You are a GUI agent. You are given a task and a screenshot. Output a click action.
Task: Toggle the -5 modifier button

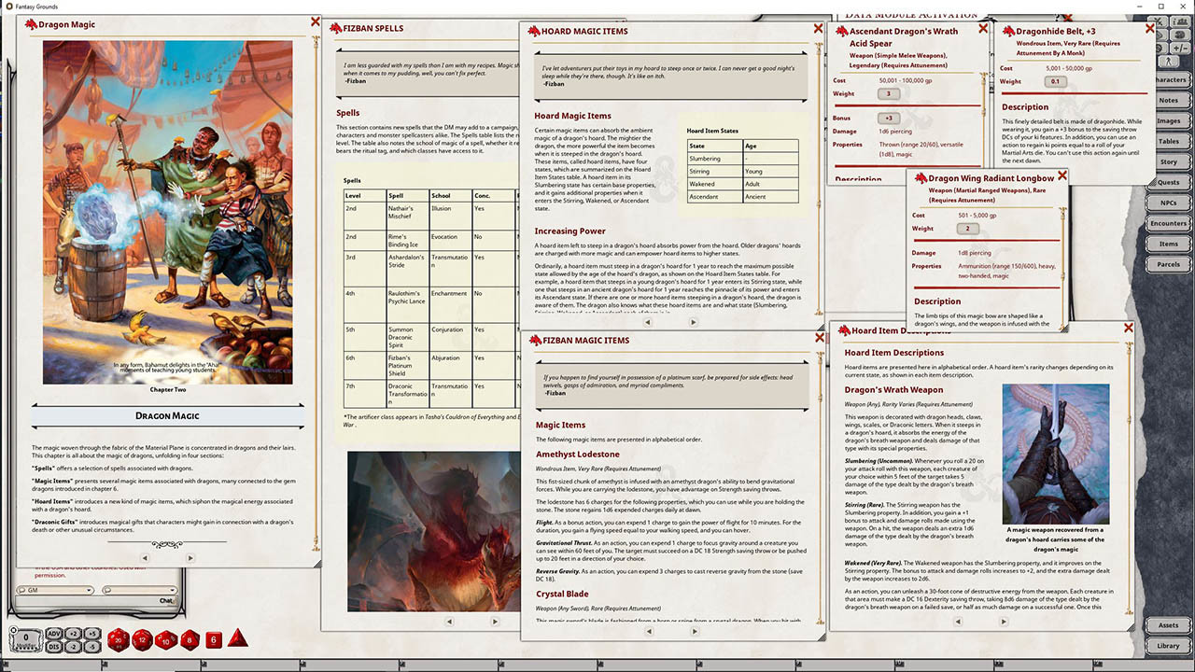[91, 646]
